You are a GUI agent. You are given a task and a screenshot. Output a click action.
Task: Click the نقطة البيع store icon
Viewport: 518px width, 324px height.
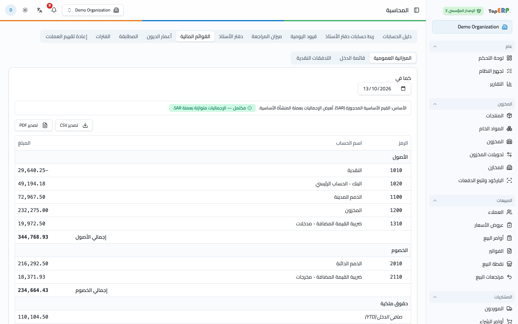[x=509, y=264]
